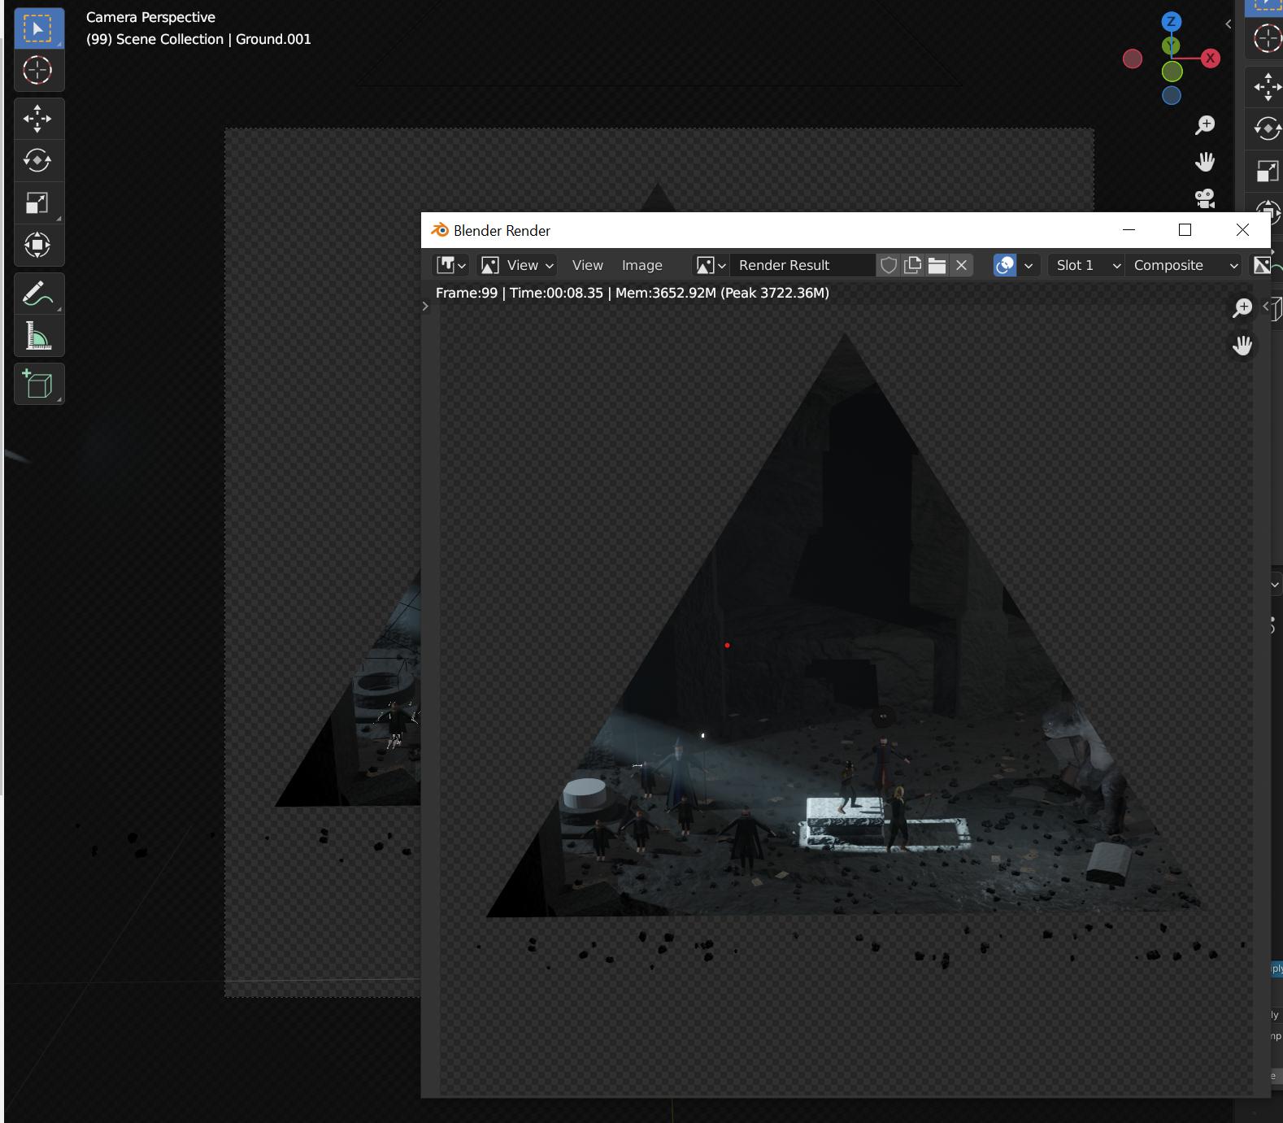
Task: Choose the Measure ruler tool
Action: [38, 336]
